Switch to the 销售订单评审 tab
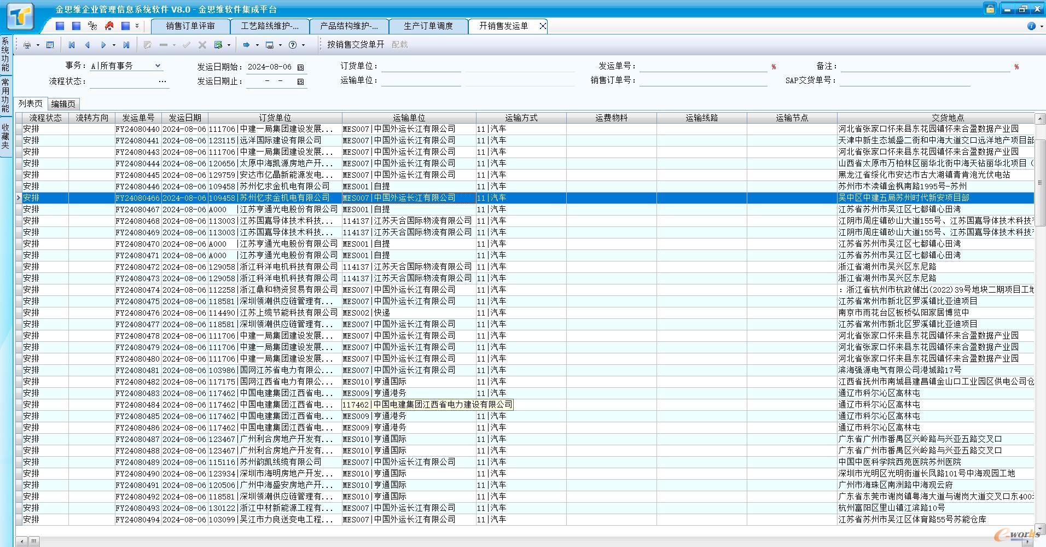This screenshot has height=547, width=1046. tap(190, 26)
